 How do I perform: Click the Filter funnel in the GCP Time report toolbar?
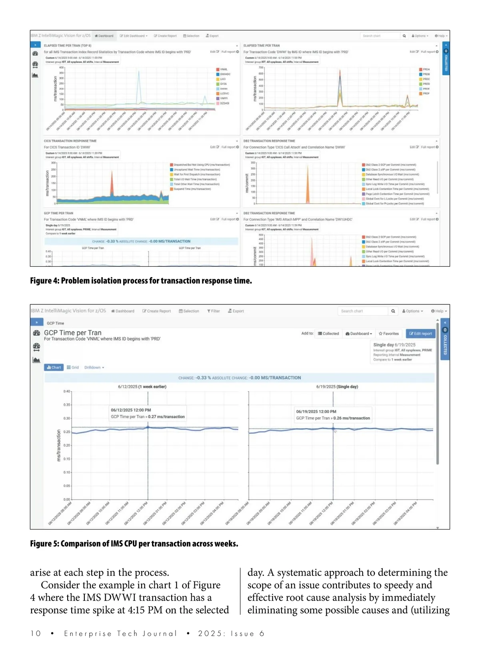point(213,311)
